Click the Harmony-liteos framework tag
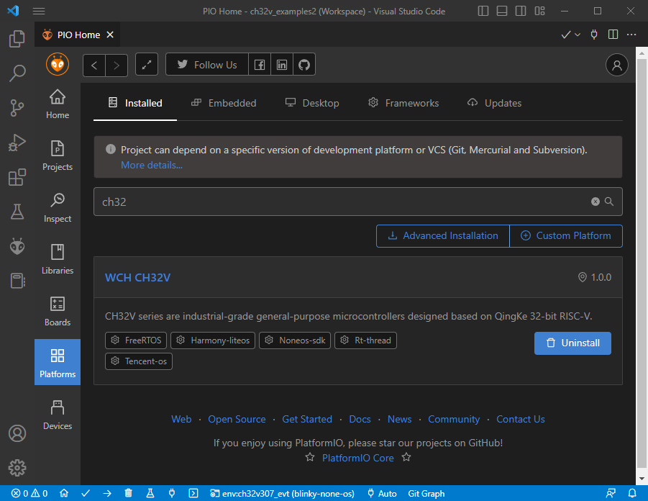Viewport: 648px width, 501px height. tap(213, 340)
